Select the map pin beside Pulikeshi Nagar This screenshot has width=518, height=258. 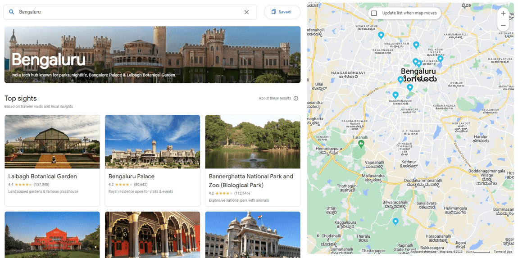440,59
